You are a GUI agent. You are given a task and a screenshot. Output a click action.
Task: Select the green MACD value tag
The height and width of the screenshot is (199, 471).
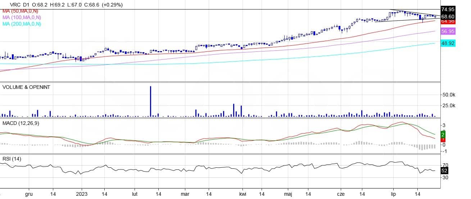click(443, 134)
